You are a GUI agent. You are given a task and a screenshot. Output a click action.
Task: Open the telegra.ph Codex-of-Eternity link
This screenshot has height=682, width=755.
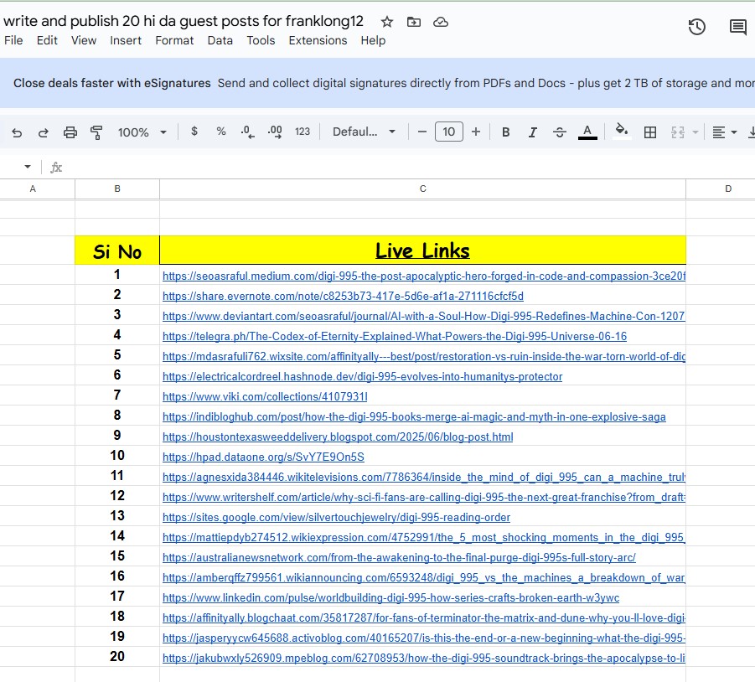(x=394, y=337)
